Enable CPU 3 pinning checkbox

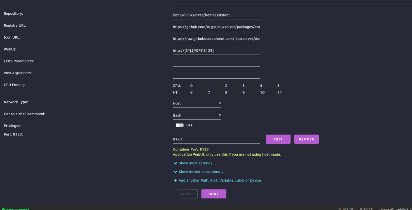coord(238,85)
